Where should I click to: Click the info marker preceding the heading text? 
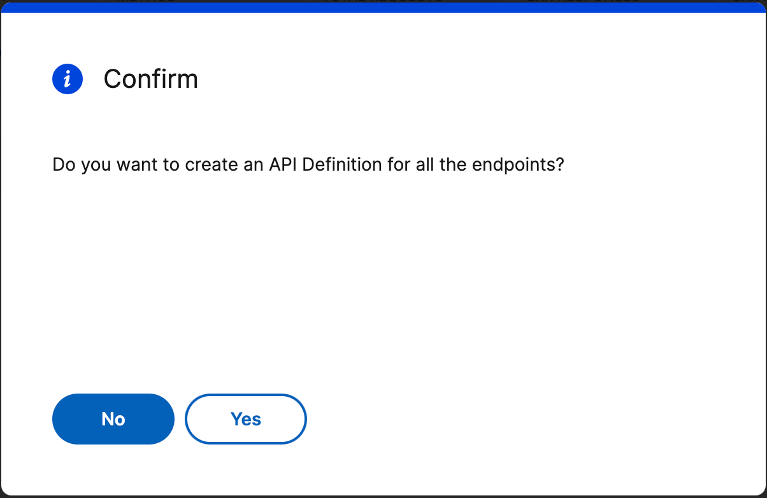pos(67,78)
